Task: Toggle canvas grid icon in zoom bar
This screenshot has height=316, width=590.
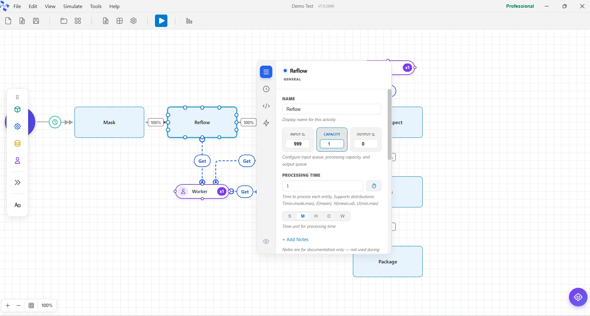Action: click(x=31, y=305)
